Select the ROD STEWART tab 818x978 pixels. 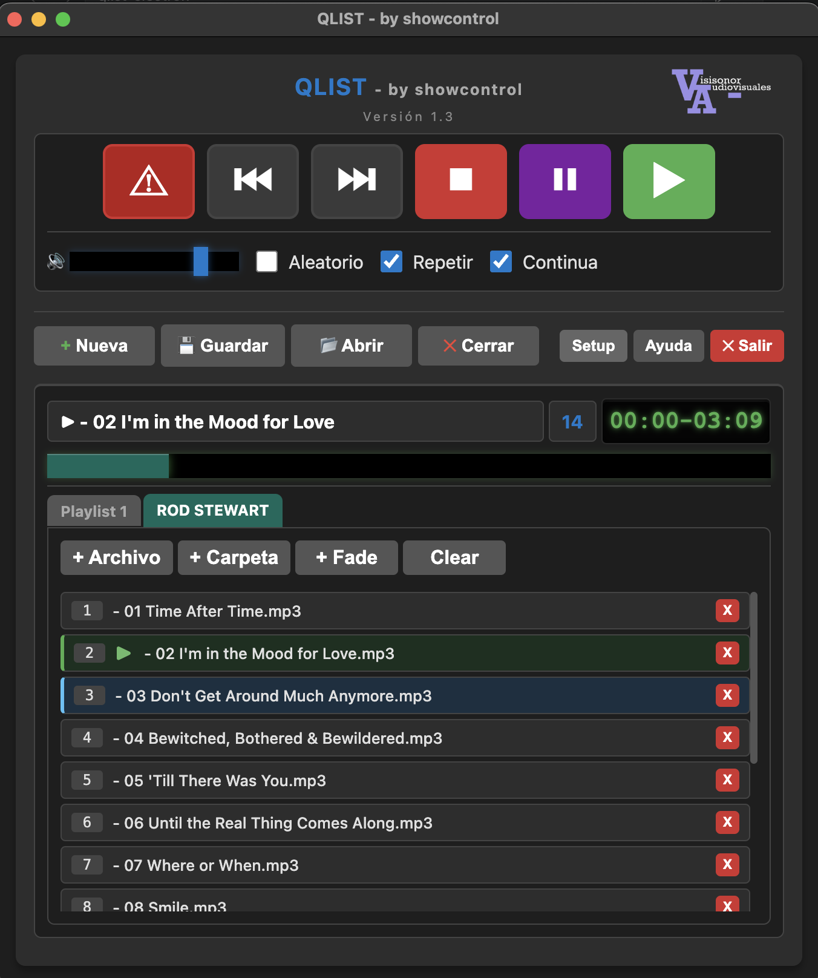tap(213, 511)
